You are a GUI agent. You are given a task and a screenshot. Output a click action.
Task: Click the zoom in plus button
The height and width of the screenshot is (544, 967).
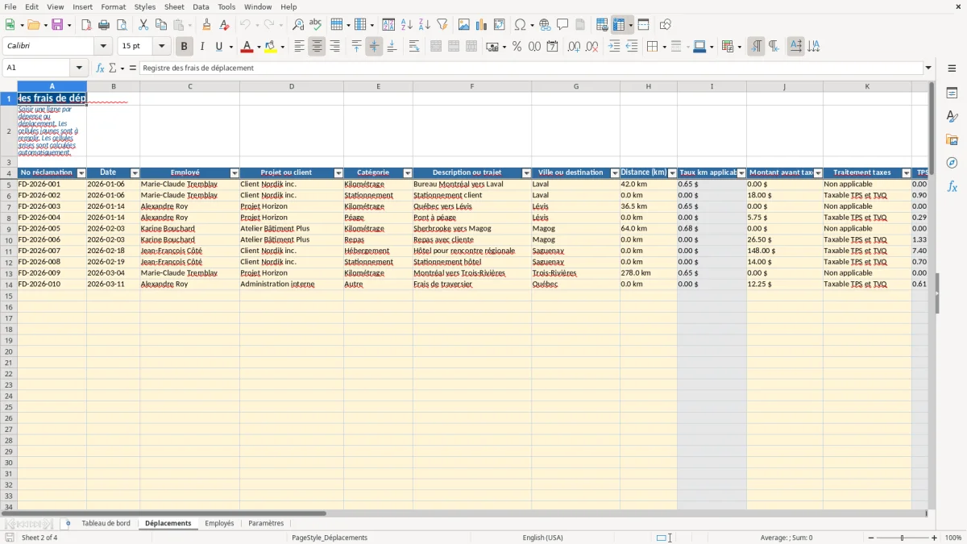[x=935, y=538]
